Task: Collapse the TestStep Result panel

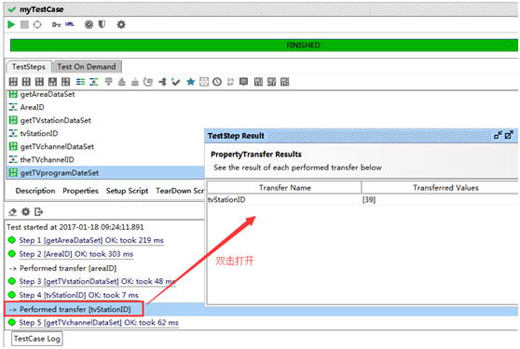Action: (x=498, y=135)
